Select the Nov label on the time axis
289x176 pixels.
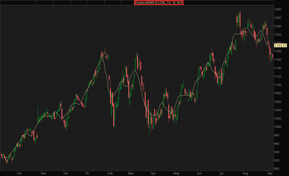pyautogui.click(x=43, y=173)
